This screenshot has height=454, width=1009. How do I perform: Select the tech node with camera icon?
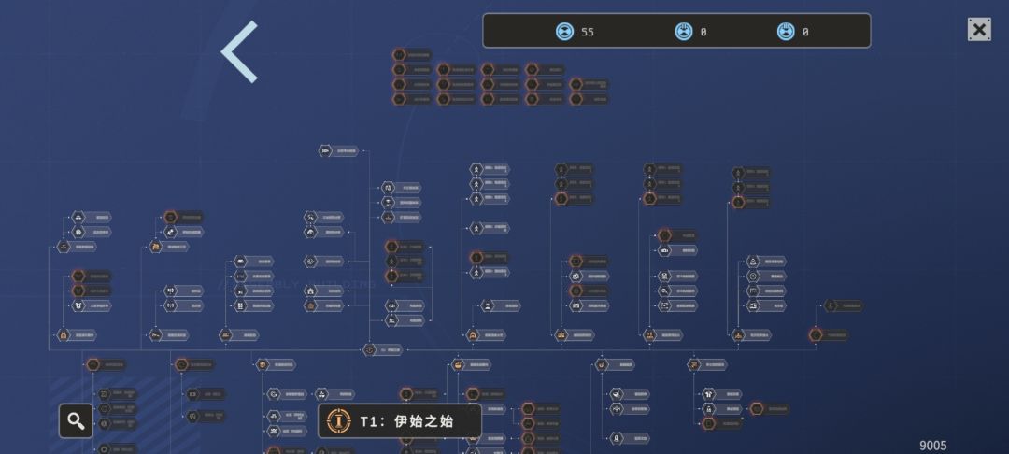coord(677,250)
